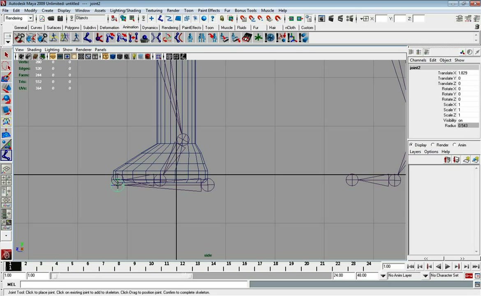Create a new empty layer icon
The width and height of the screenshot is (481, 296).
coord(466,160)
